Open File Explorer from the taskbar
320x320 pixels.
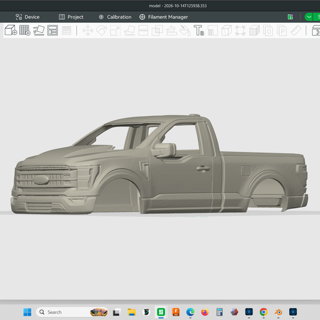coord(131,312)
